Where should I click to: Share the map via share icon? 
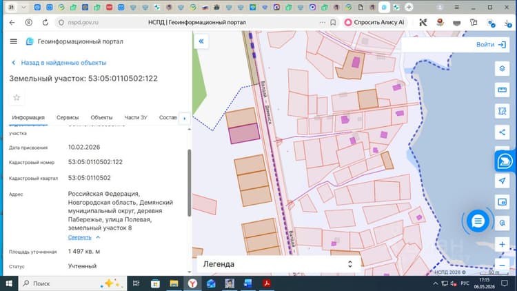[x=502, y=132]
